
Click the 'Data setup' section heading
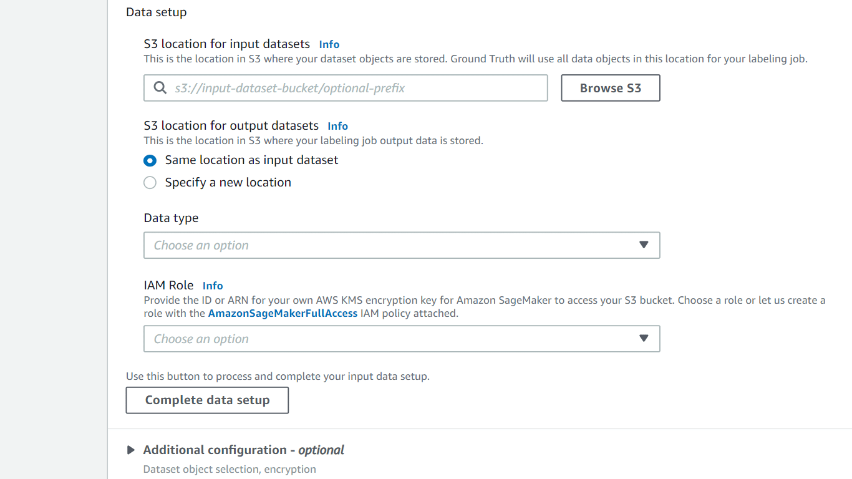click(x=156, y=12)
